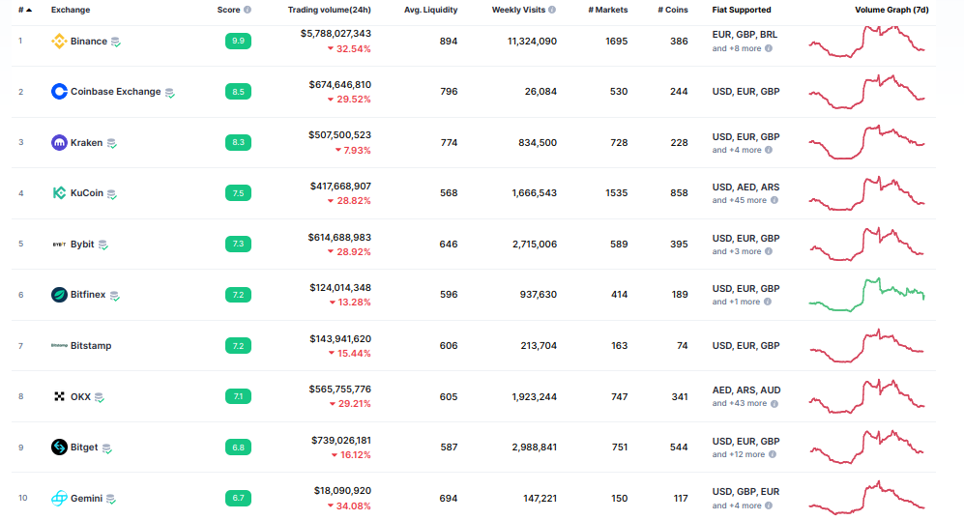Open the Kraken exchange link
The height and width of the screenshot is (520, 964).
tap(87, 143)
